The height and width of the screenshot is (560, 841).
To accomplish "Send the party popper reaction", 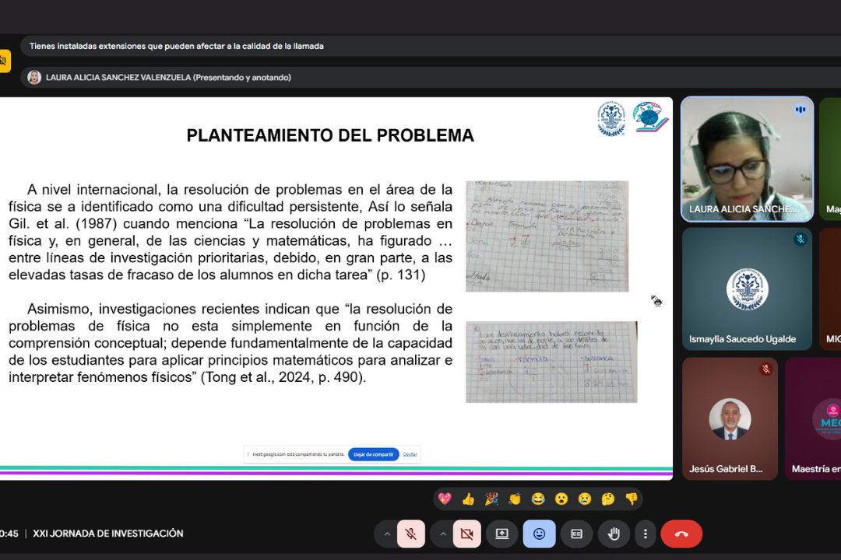I will click(491, 499).
